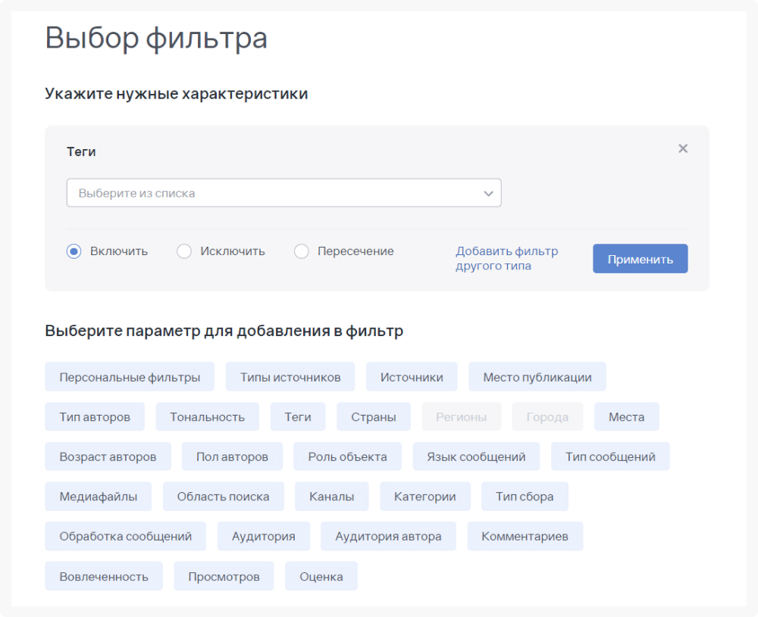This screenshot has height=617, width=758.
Task: Choose the Пересечение radio option
Action: pos(302,251)
